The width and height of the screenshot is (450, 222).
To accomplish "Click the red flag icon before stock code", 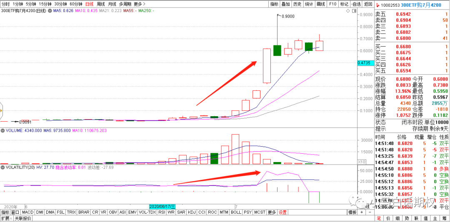I will click(378, 4).
